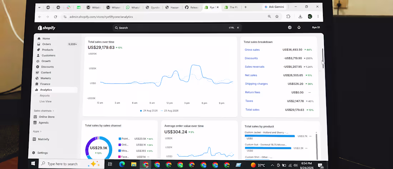Open the Windows Start menu
The image size is (393, 169).
tap(33, 164)
